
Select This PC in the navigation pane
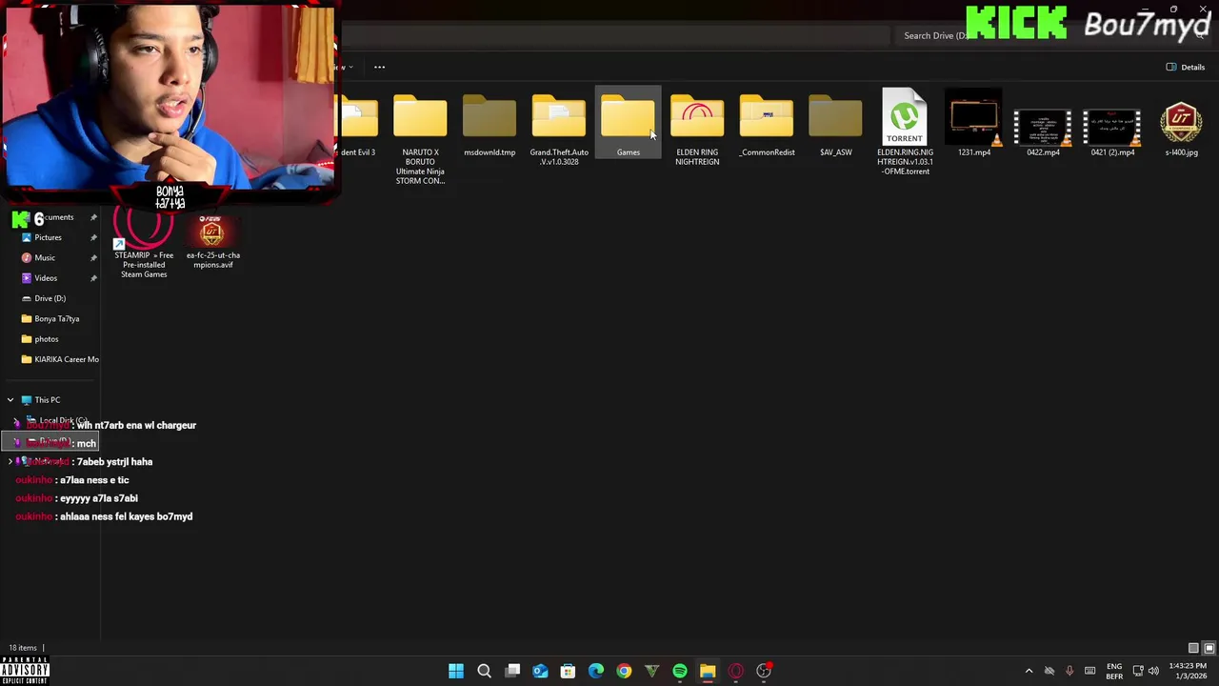[47, 400]
